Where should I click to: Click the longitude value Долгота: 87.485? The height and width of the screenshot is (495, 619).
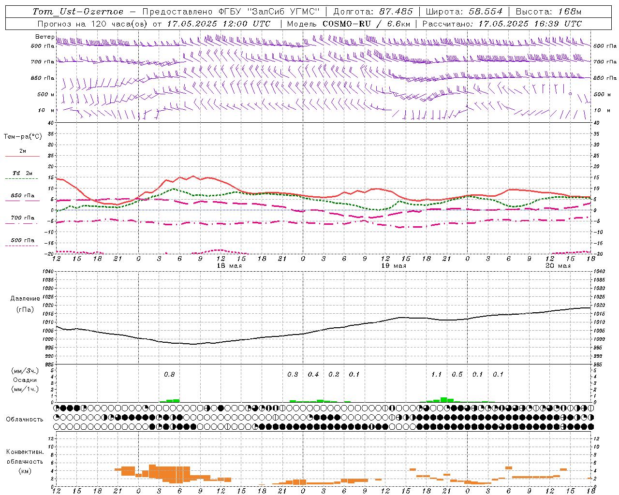[x=373, y=12]
